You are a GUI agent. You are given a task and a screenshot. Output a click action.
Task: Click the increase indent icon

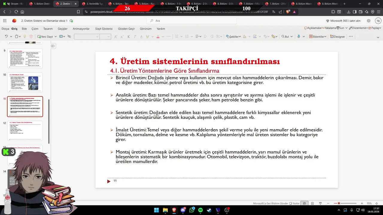coord(212,36)
